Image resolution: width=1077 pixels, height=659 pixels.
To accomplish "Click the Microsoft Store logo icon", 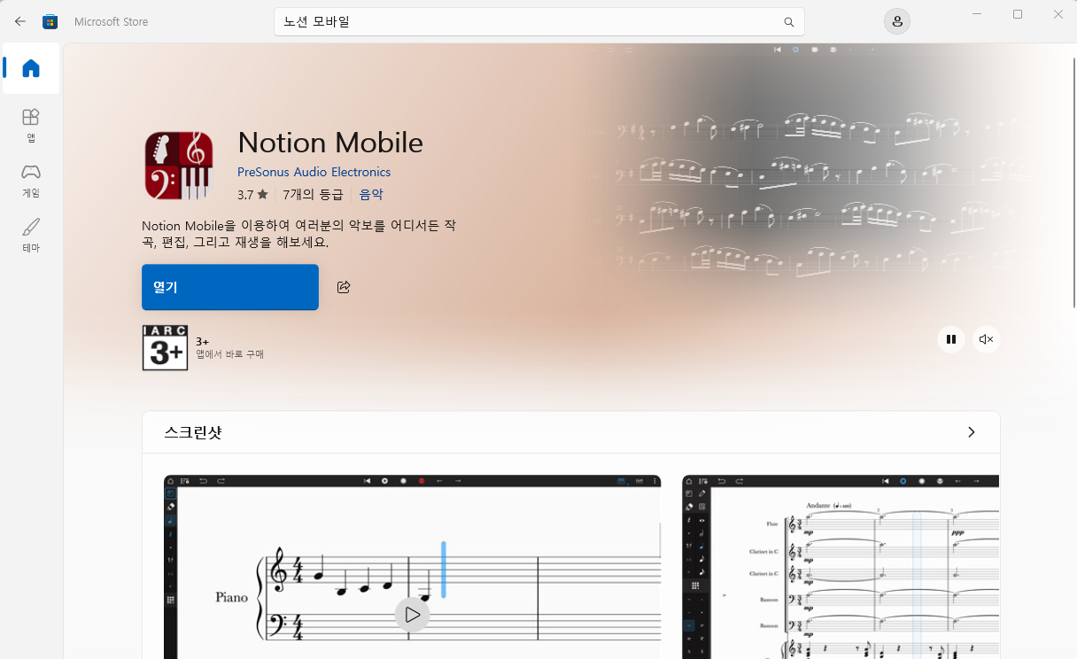I will click(50, 21).
